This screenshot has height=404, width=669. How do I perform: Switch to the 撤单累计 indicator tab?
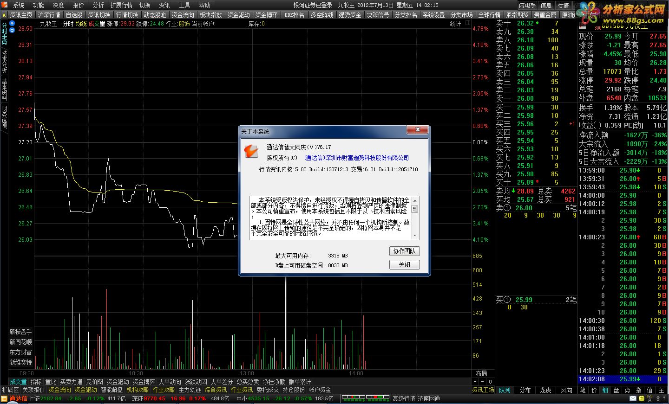coord(300,382)
